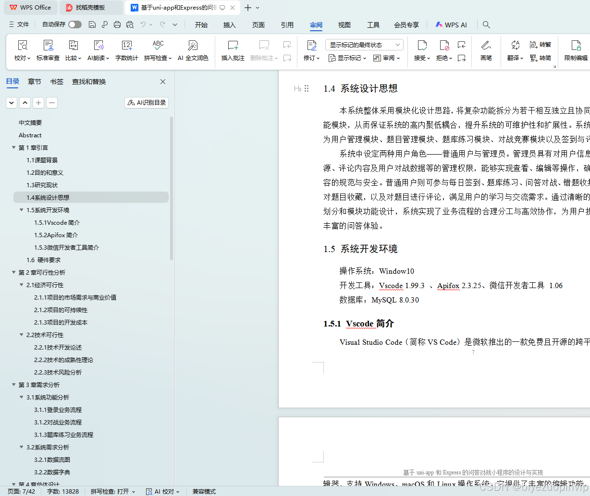This screenshot has width=590, height=496.
Task: Open print preview icon
Action: tap(130, 24)
